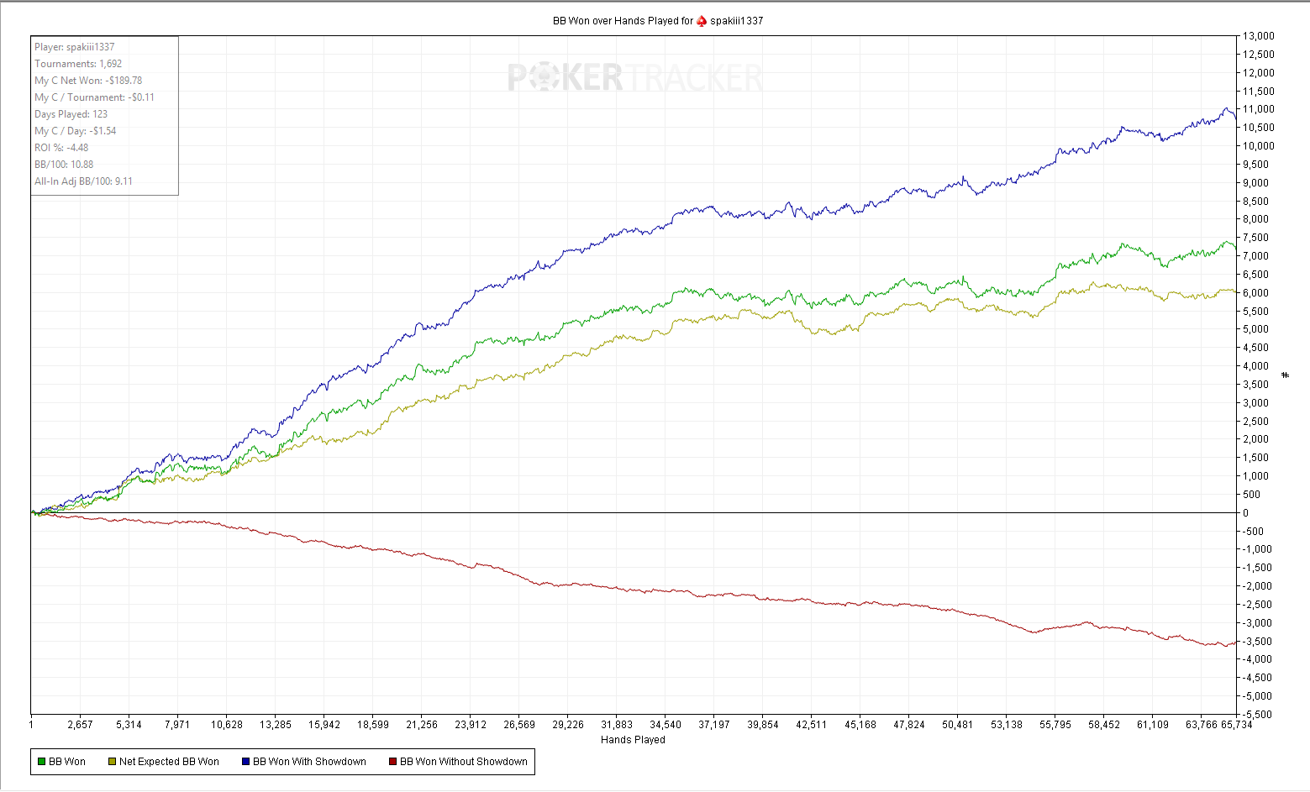Click the yellow Net Expected BB Won swatch
Viewport: 1310px width, 792px height.
(x=112, y=762)
